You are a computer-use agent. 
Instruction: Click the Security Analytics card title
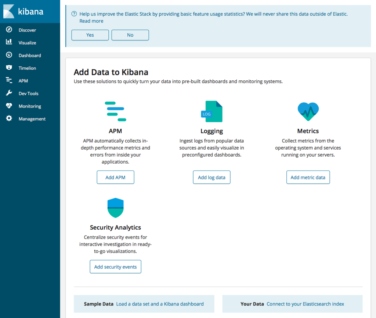click(115, 227)
